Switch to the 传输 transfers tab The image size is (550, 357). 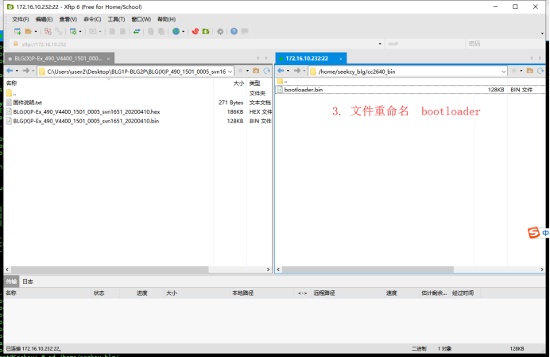pyautogui.click(x=11, y=281)
